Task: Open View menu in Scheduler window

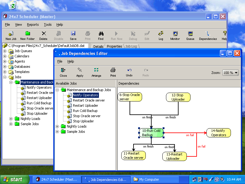Action: tap(18, 25)
